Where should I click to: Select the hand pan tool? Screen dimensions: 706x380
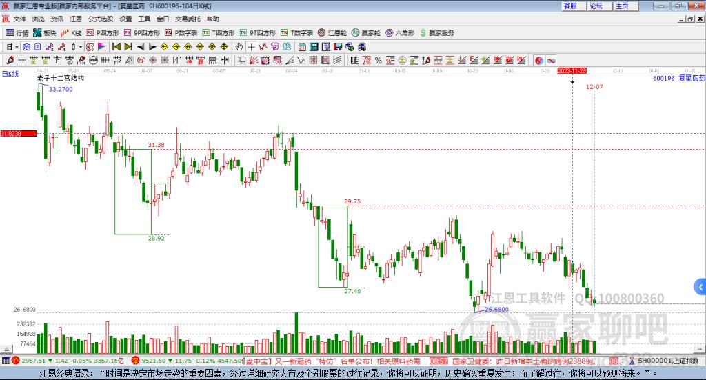point(239,47)
